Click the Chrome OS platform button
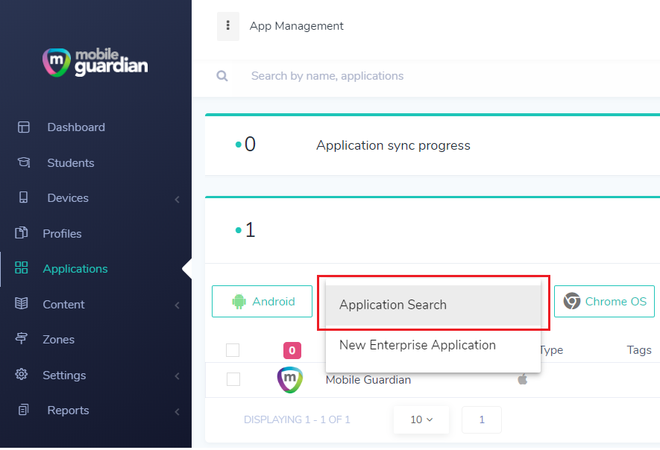Viewport: 660px width, 450px height. coord(604,302)
